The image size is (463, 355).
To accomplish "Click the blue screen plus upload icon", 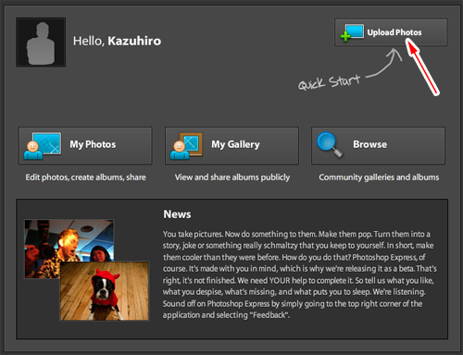I will (352, 32).
